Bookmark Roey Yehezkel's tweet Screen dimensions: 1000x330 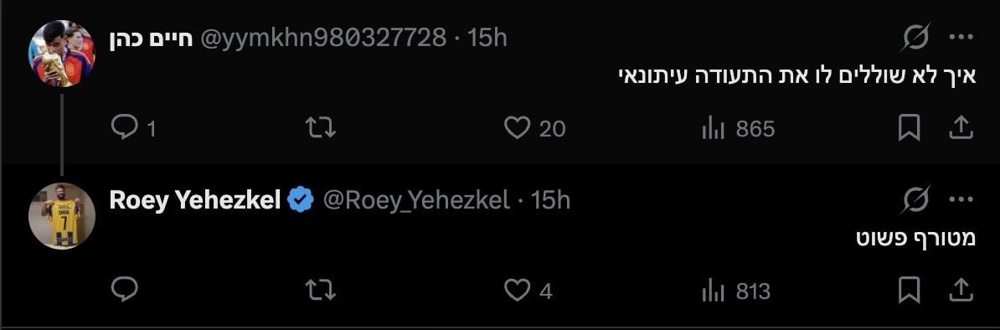pyautogui.click(x=909, y=291)
